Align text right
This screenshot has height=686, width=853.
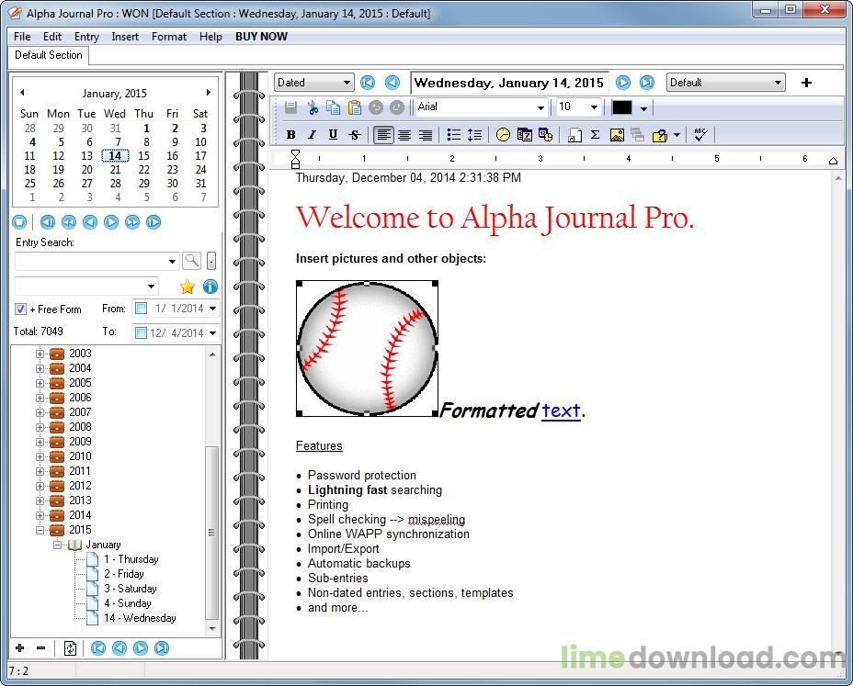[x=426, y=135]
